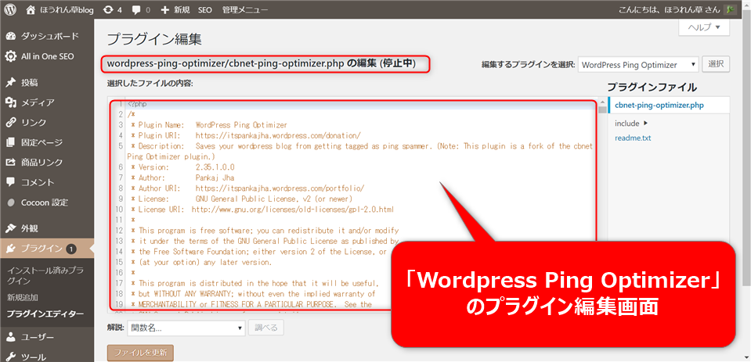The image size is (751, 362).
Task: Open プラグインエディター submenu item
Action: 45,314
